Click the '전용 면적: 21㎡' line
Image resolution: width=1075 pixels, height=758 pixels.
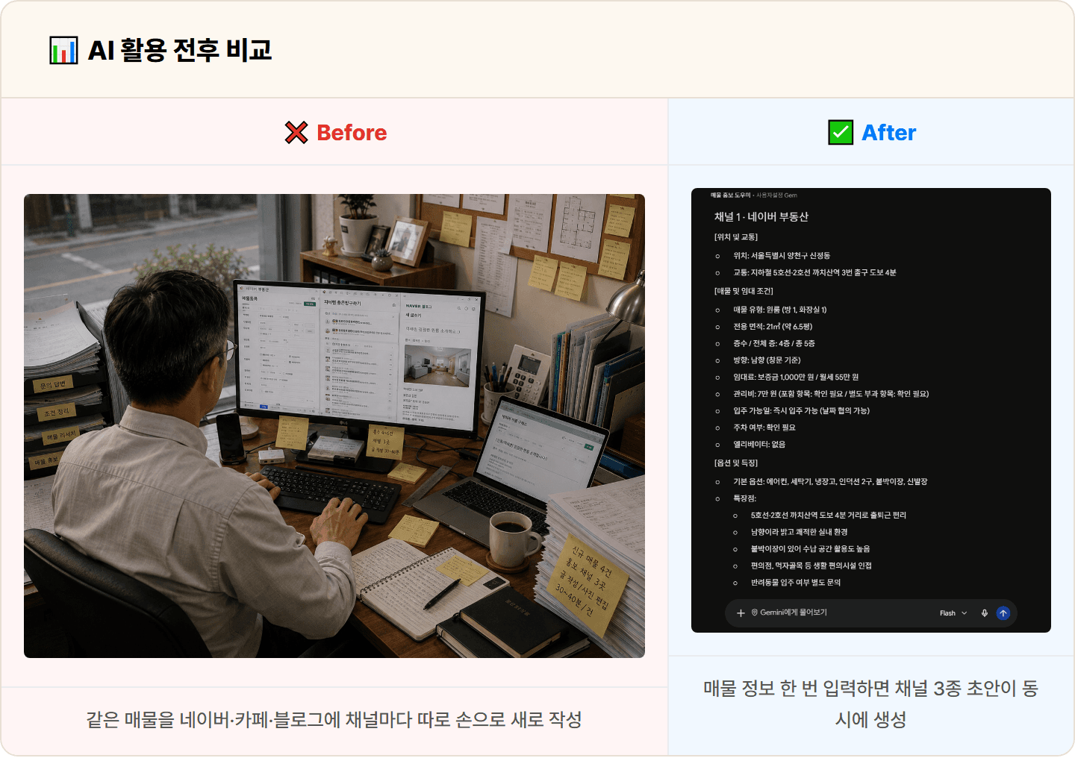(x=772, y=327)
